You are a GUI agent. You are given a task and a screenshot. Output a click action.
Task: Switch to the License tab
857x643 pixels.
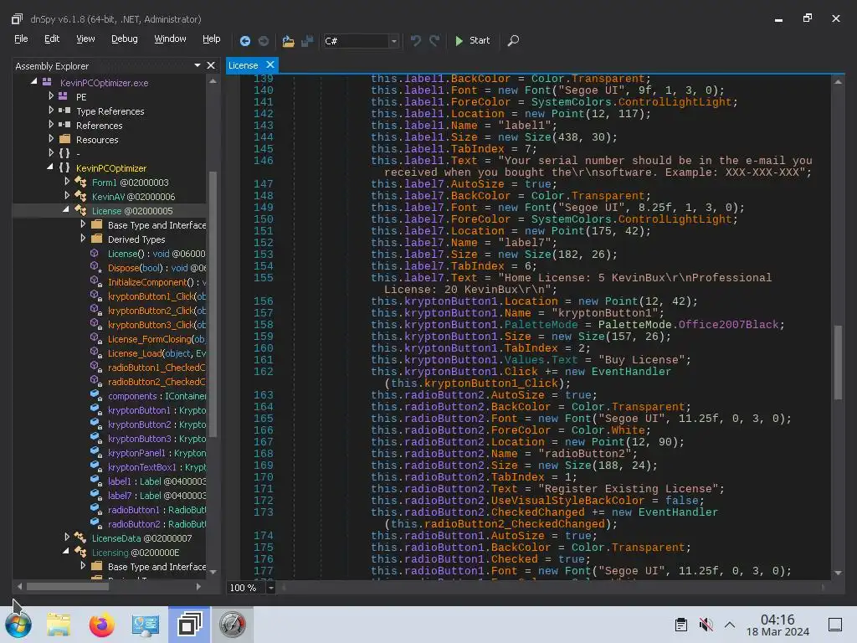[x=244, y=65]
